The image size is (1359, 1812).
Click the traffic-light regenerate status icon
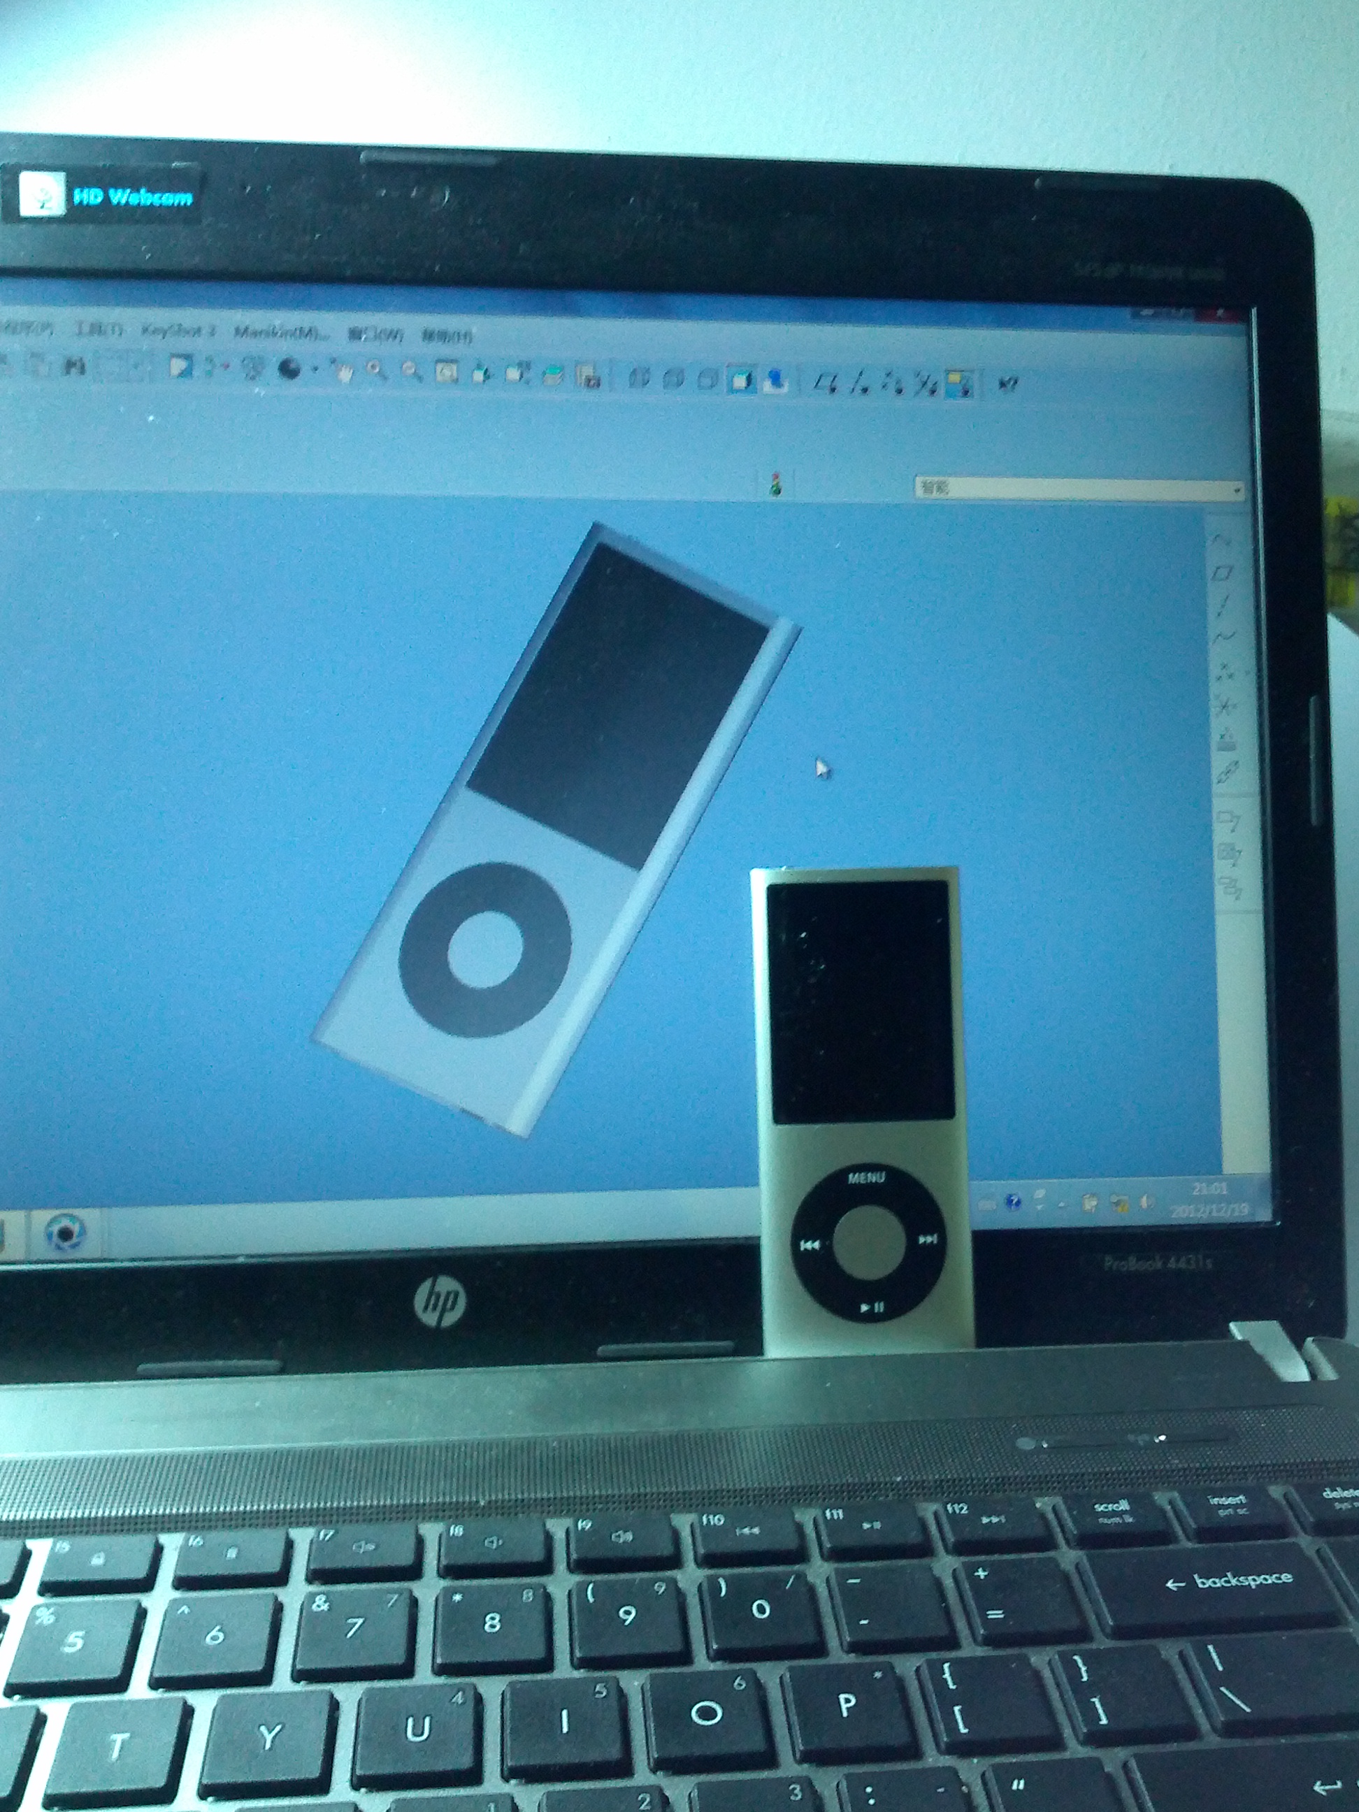click(775, 487)
